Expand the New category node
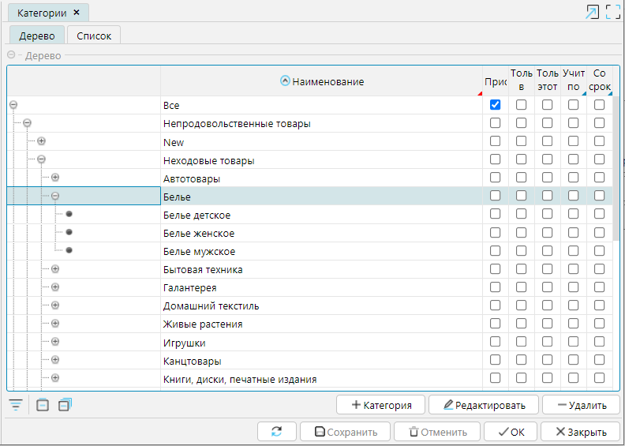Viewport: 625px width, 446px height. [x=41, y=141]
